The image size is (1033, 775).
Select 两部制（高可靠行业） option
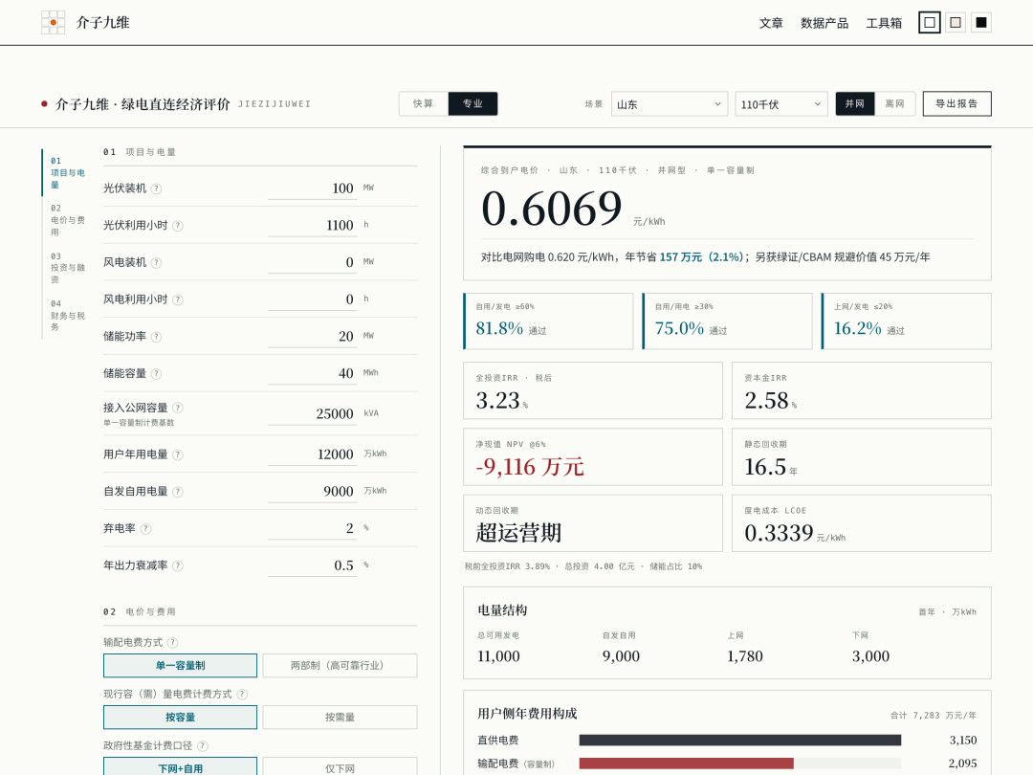340,666
